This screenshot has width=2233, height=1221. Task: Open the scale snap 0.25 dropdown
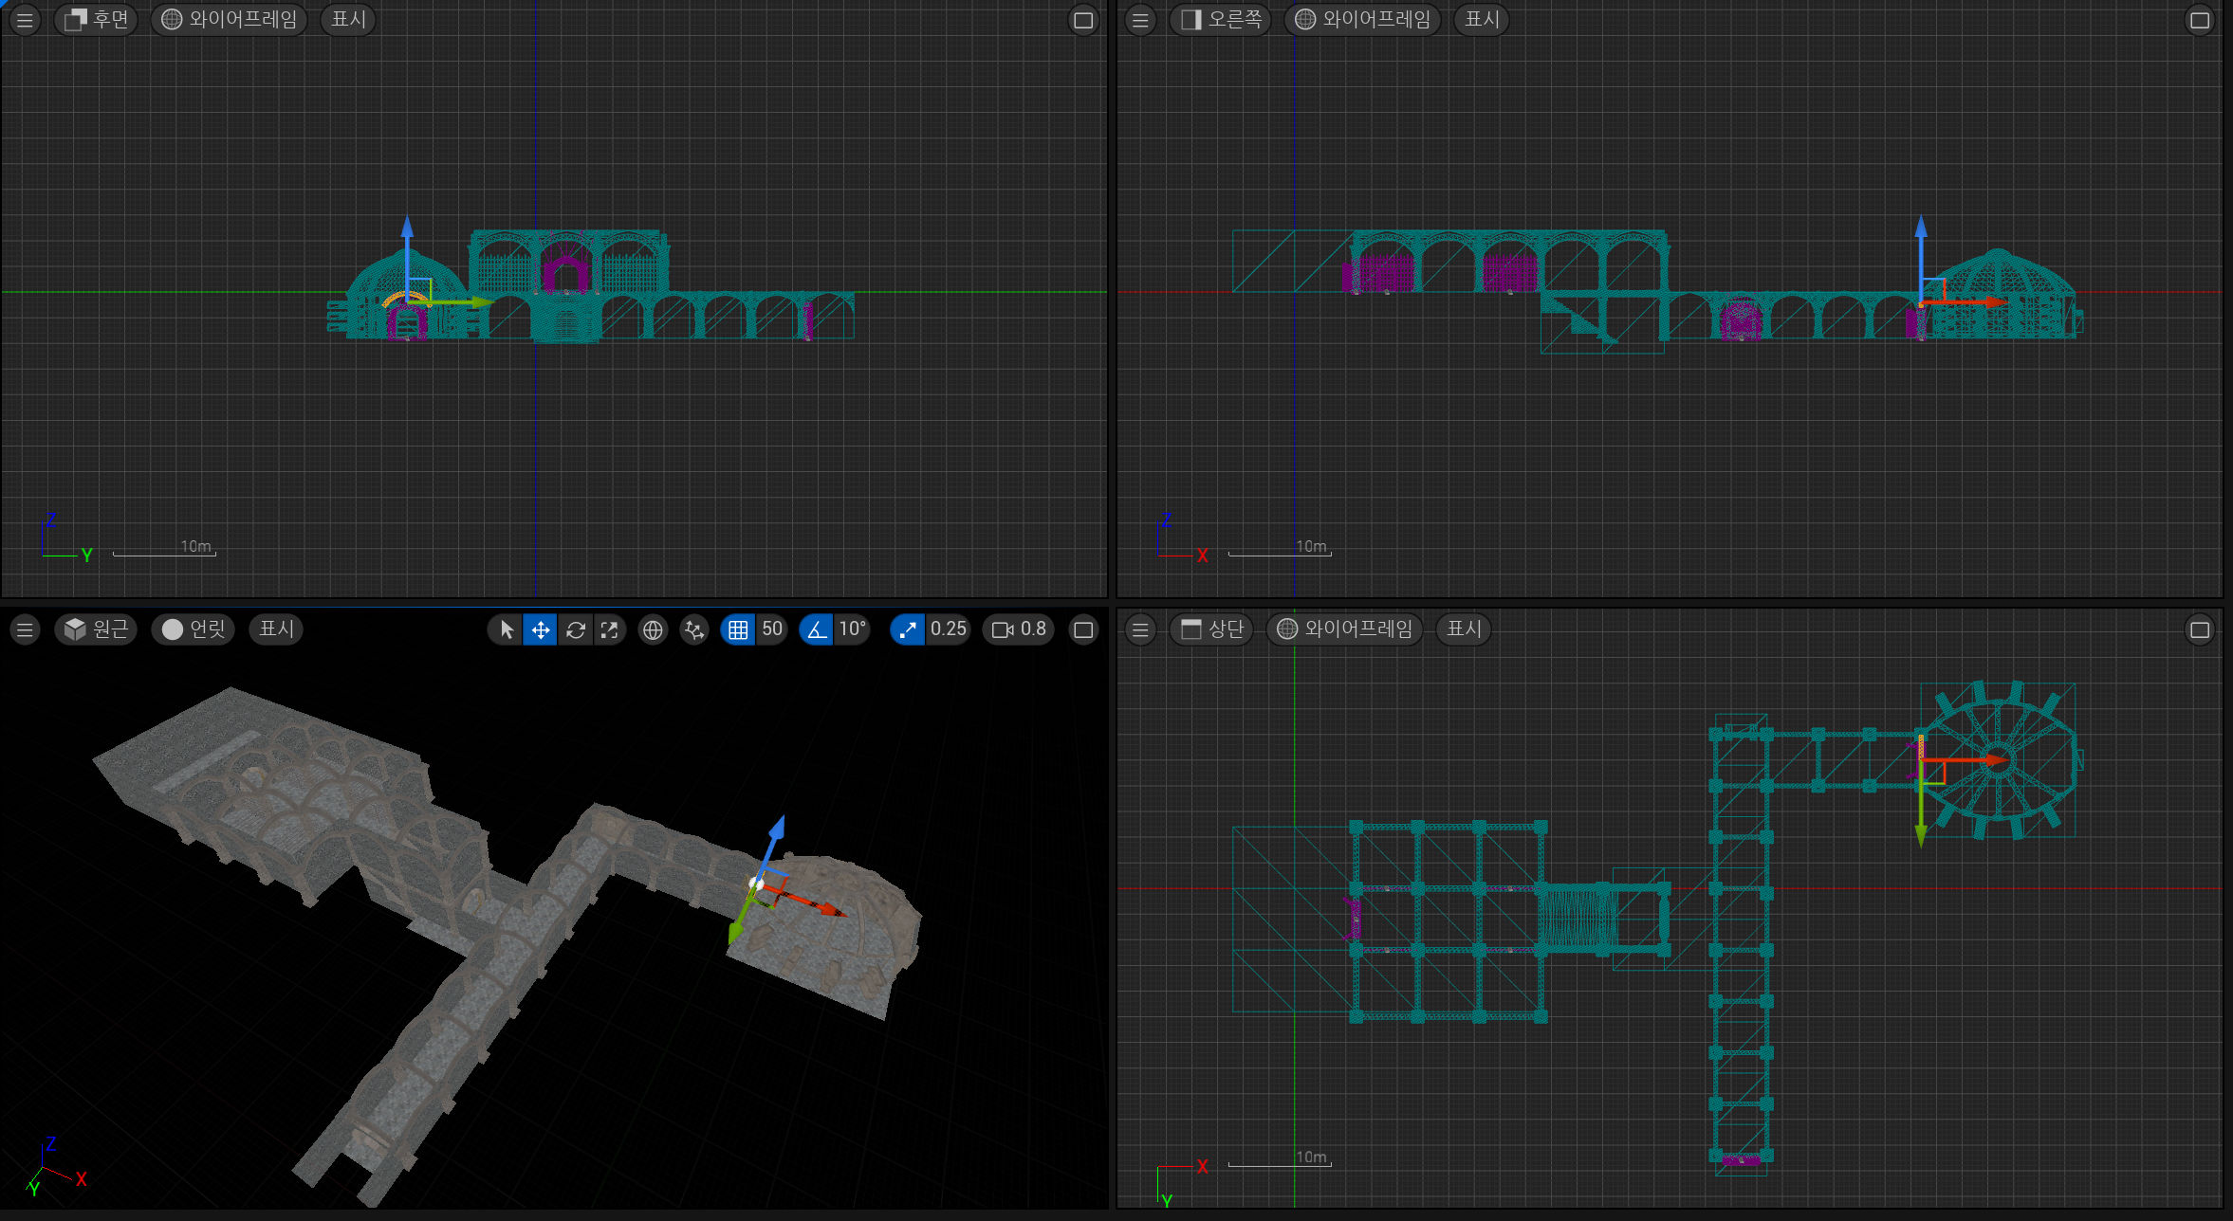[948, 629]
